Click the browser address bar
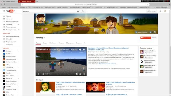Viewport: 171px width, 96px height. click(85, 4)
